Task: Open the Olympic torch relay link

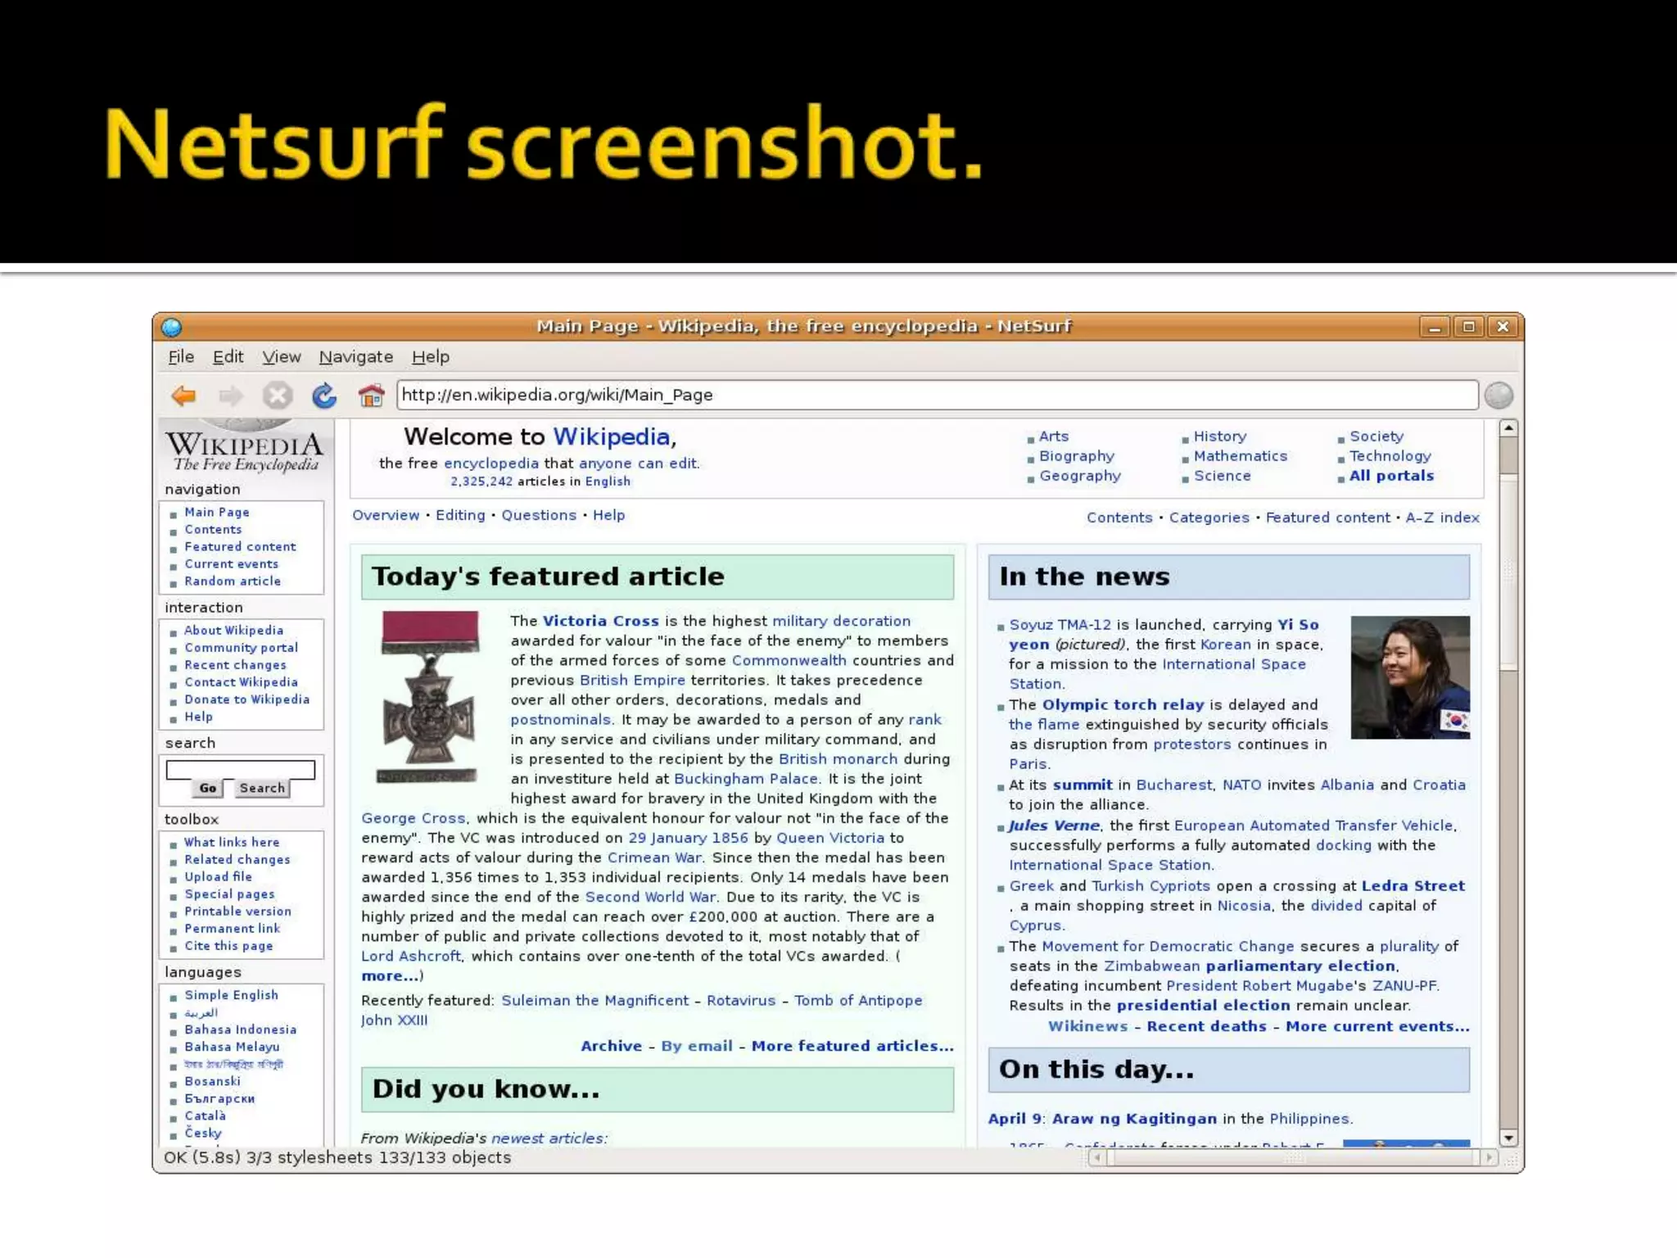Action: point(1123,704)
